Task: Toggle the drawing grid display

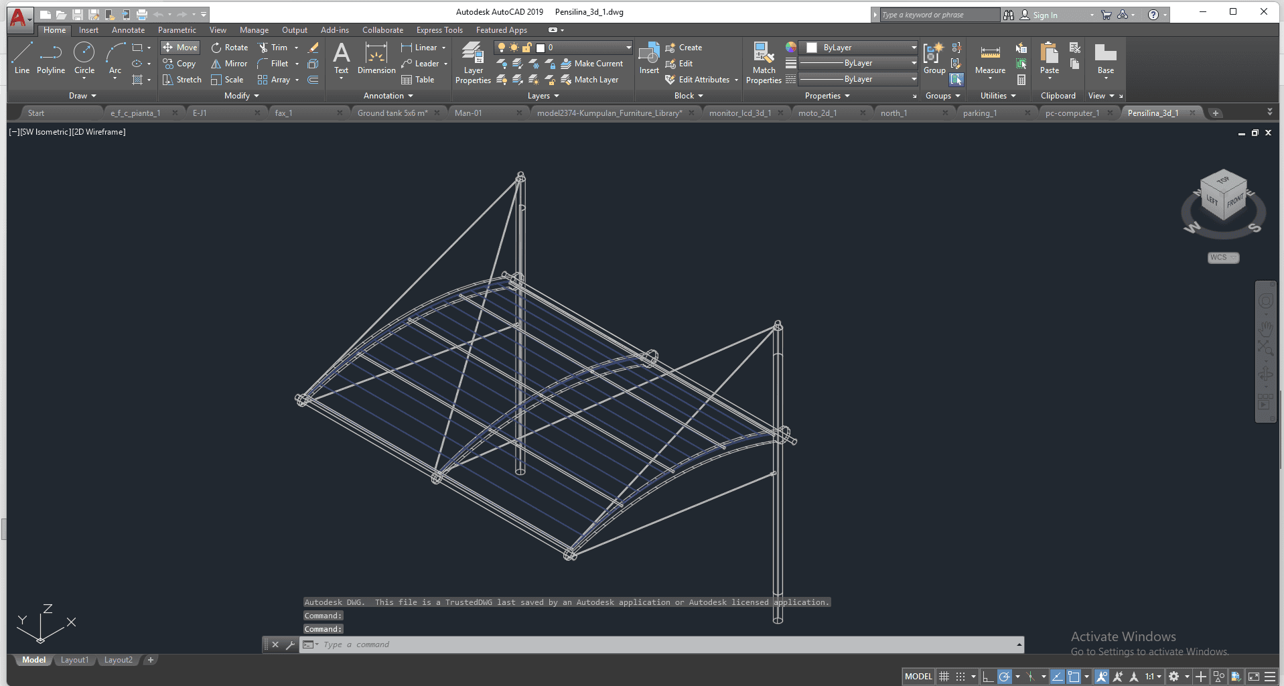Action: tap(944, 677)
